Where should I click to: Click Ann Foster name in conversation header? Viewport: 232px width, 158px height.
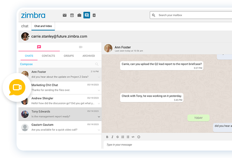pyautogui.click(x=122, y=47)
